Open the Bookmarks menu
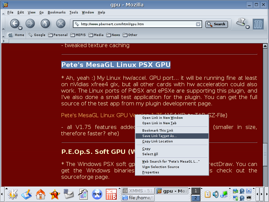The height and width of the screenshot is (202, 269). pos(56,12)
